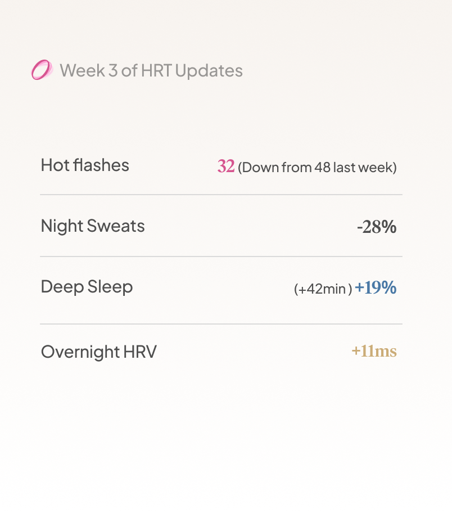
Task: Click the Down from 48 last week note
Action: [317, 168]
